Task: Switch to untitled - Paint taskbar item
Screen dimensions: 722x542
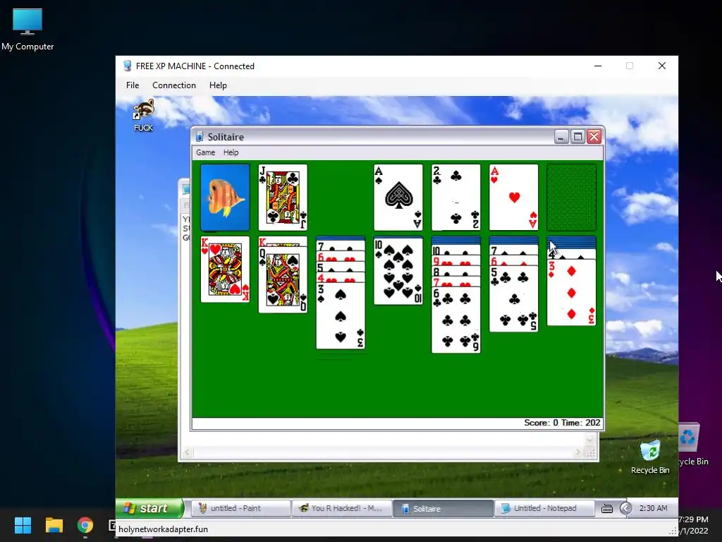Action: pos(240,508)
